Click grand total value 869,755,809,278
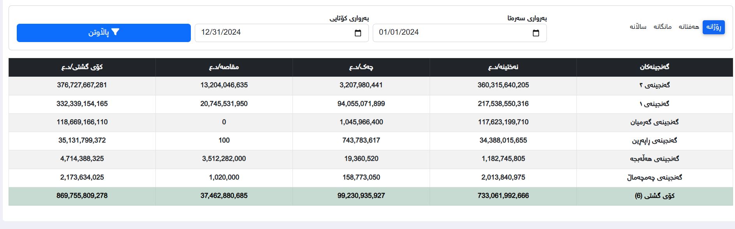 (x=82, y=196)
